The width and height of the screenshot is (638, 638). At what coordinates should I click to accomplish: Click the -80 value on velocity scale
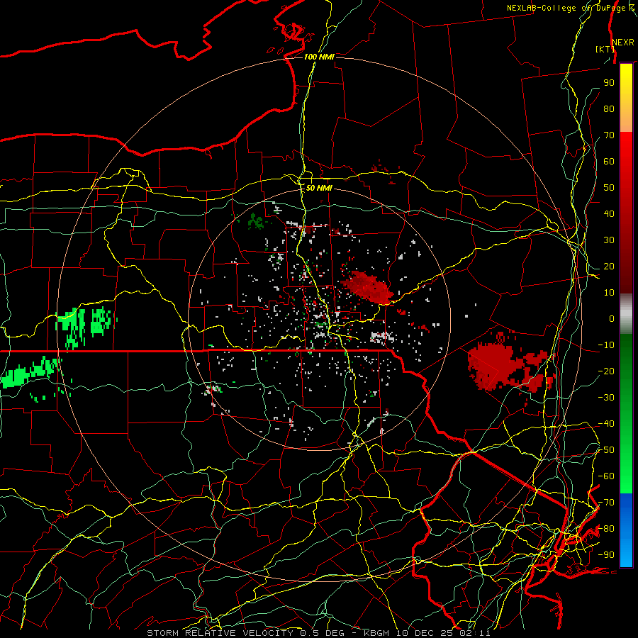click(x=606, y=529)
